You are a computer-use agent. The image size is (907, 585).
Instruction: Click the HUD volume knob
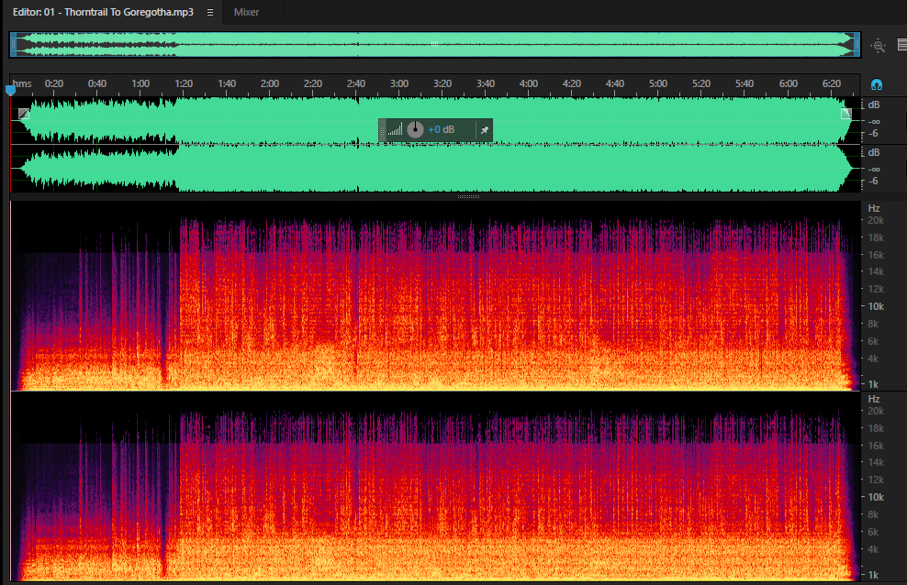415,130
